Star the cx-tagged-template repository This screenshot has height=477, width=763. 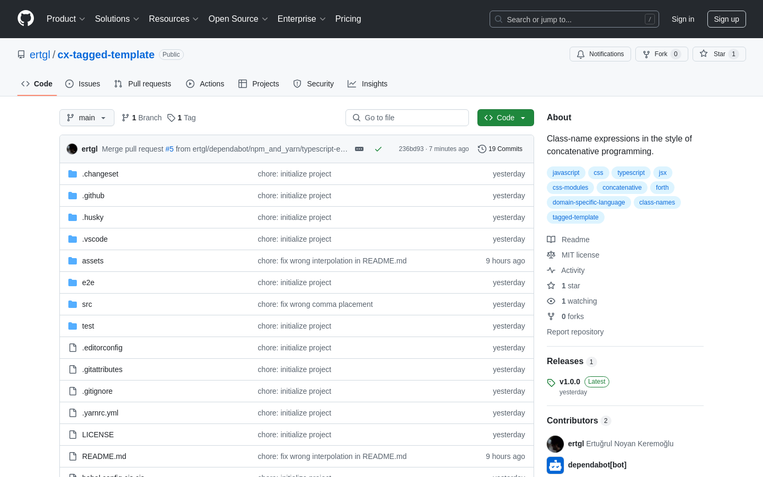click(719, 54)
